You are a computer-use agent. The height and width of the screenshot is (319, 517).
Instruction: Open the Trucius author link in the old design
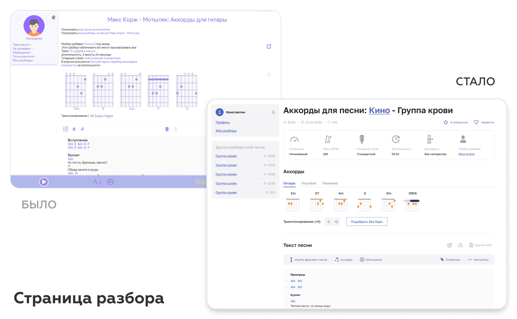coord(89,44)
